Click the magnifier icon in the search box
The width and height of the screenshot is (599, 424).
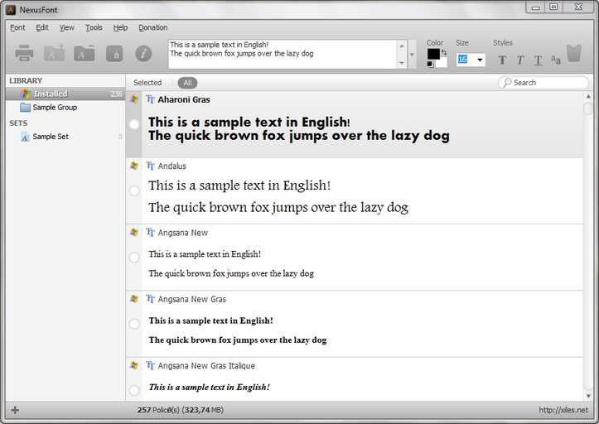click(507, 82)
